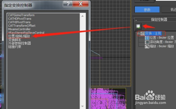The width and height of the screenshot is (176, 109).
Task: Switch to the 轨迹 tab
Action: pos(169,10)
